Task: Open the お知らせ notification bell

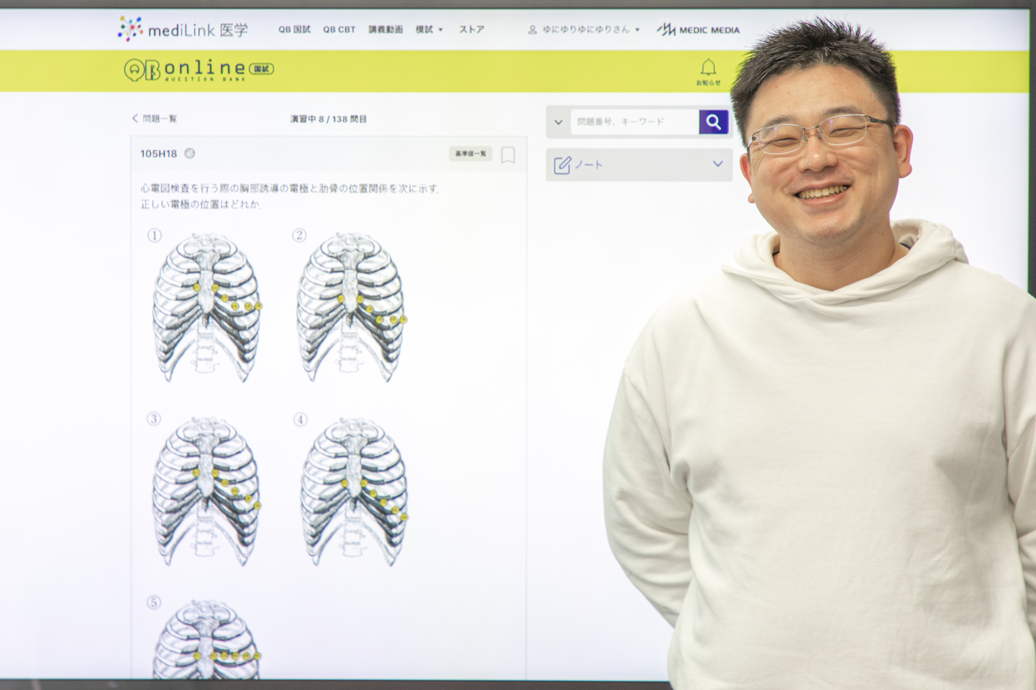Action: [708, 72]
